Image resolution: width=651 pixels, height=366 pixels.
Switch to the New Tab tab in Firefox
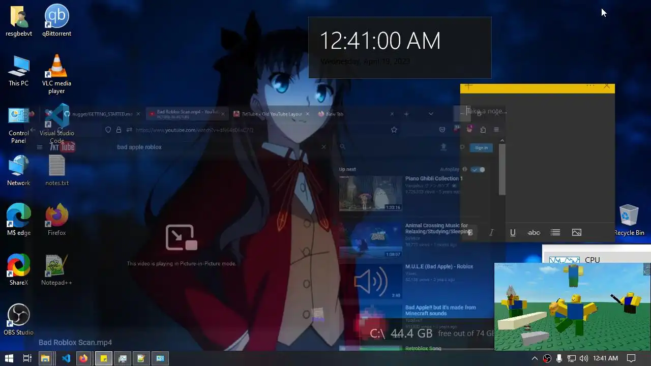click(x=356, y=114)
